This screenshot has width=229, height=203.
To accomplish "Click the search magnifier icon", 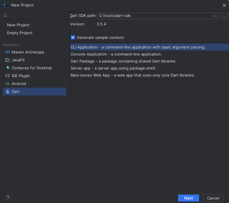I will [x=5, y=15].
